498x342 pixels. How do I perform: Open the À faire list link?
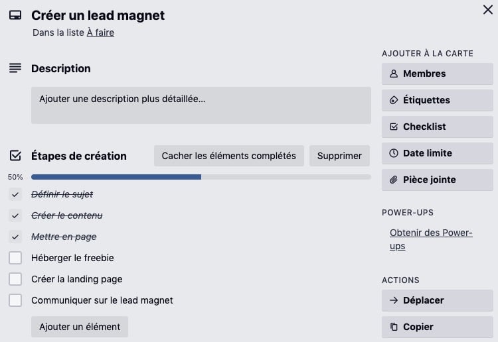tap(100, 32)
